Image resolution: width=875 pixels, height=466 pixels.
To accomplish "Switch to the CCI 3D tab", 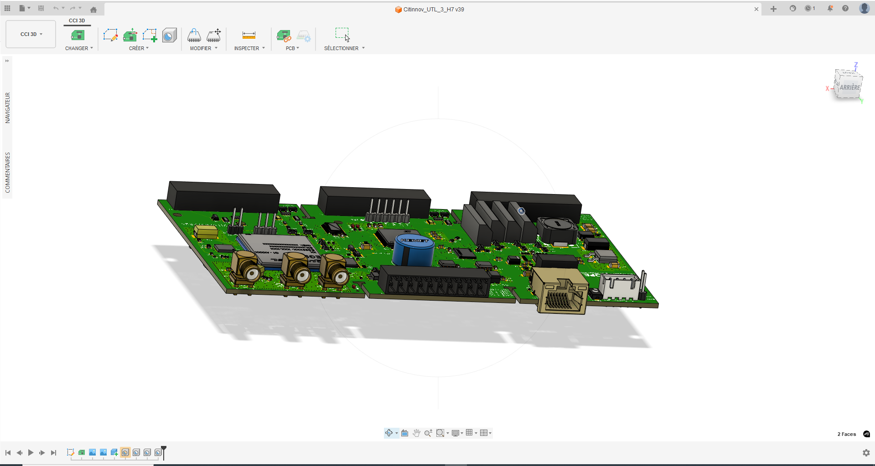I will [x=77, y=20].
